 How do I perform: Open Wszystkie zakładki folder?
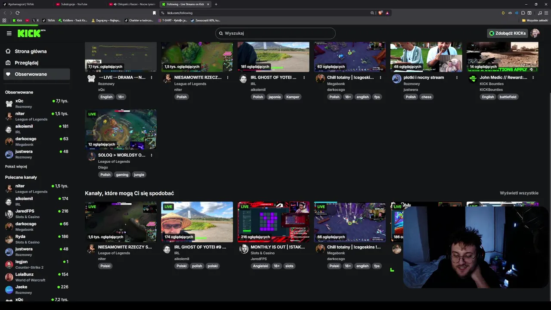535,20
